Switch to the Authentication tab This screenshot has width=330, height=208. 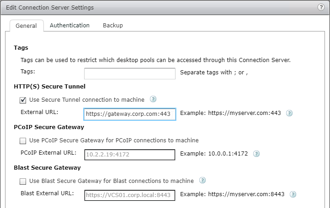click(69, 26)
